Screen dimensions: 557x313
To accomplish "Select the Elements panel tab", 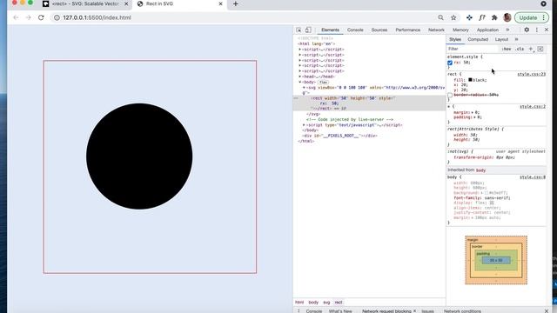I will 331,30.
